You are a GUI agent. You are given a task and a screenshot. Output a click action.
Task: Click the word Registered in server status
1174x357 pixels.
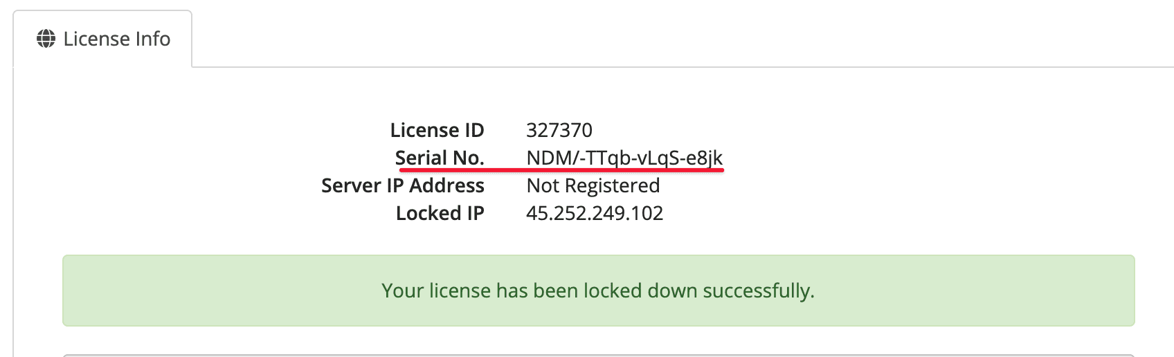pos(612,185)
